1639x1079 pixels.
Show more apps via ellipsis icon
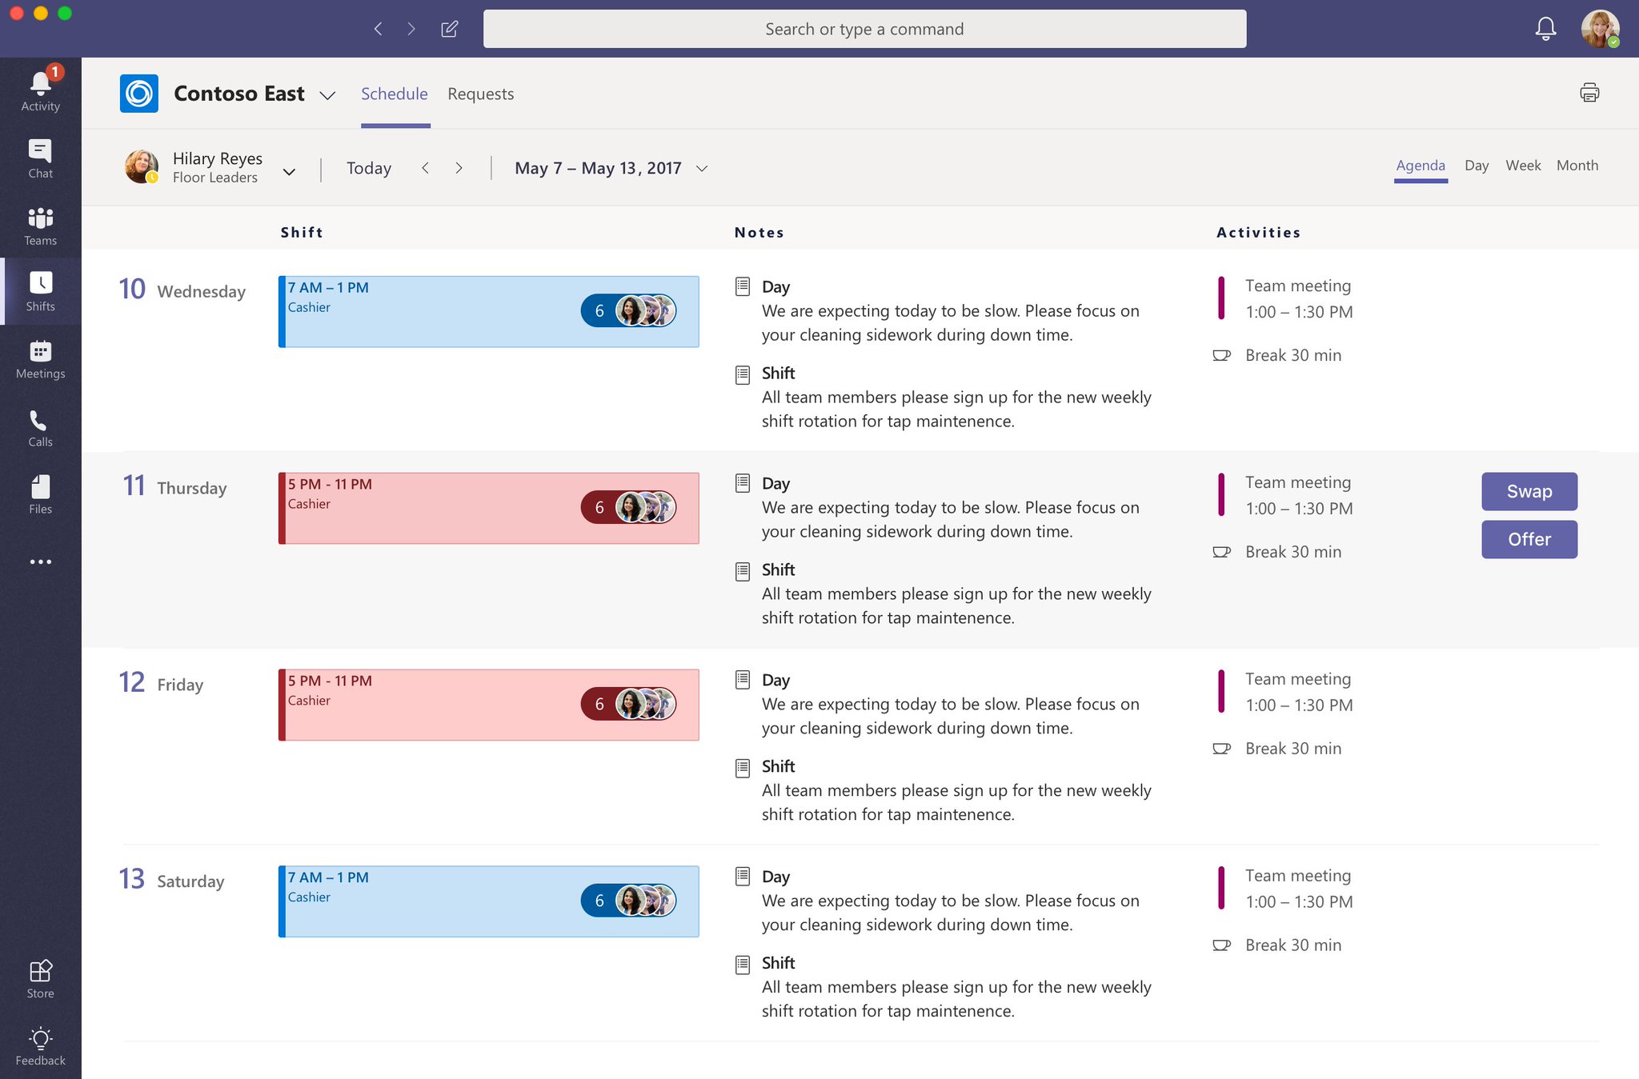(40, 561)
